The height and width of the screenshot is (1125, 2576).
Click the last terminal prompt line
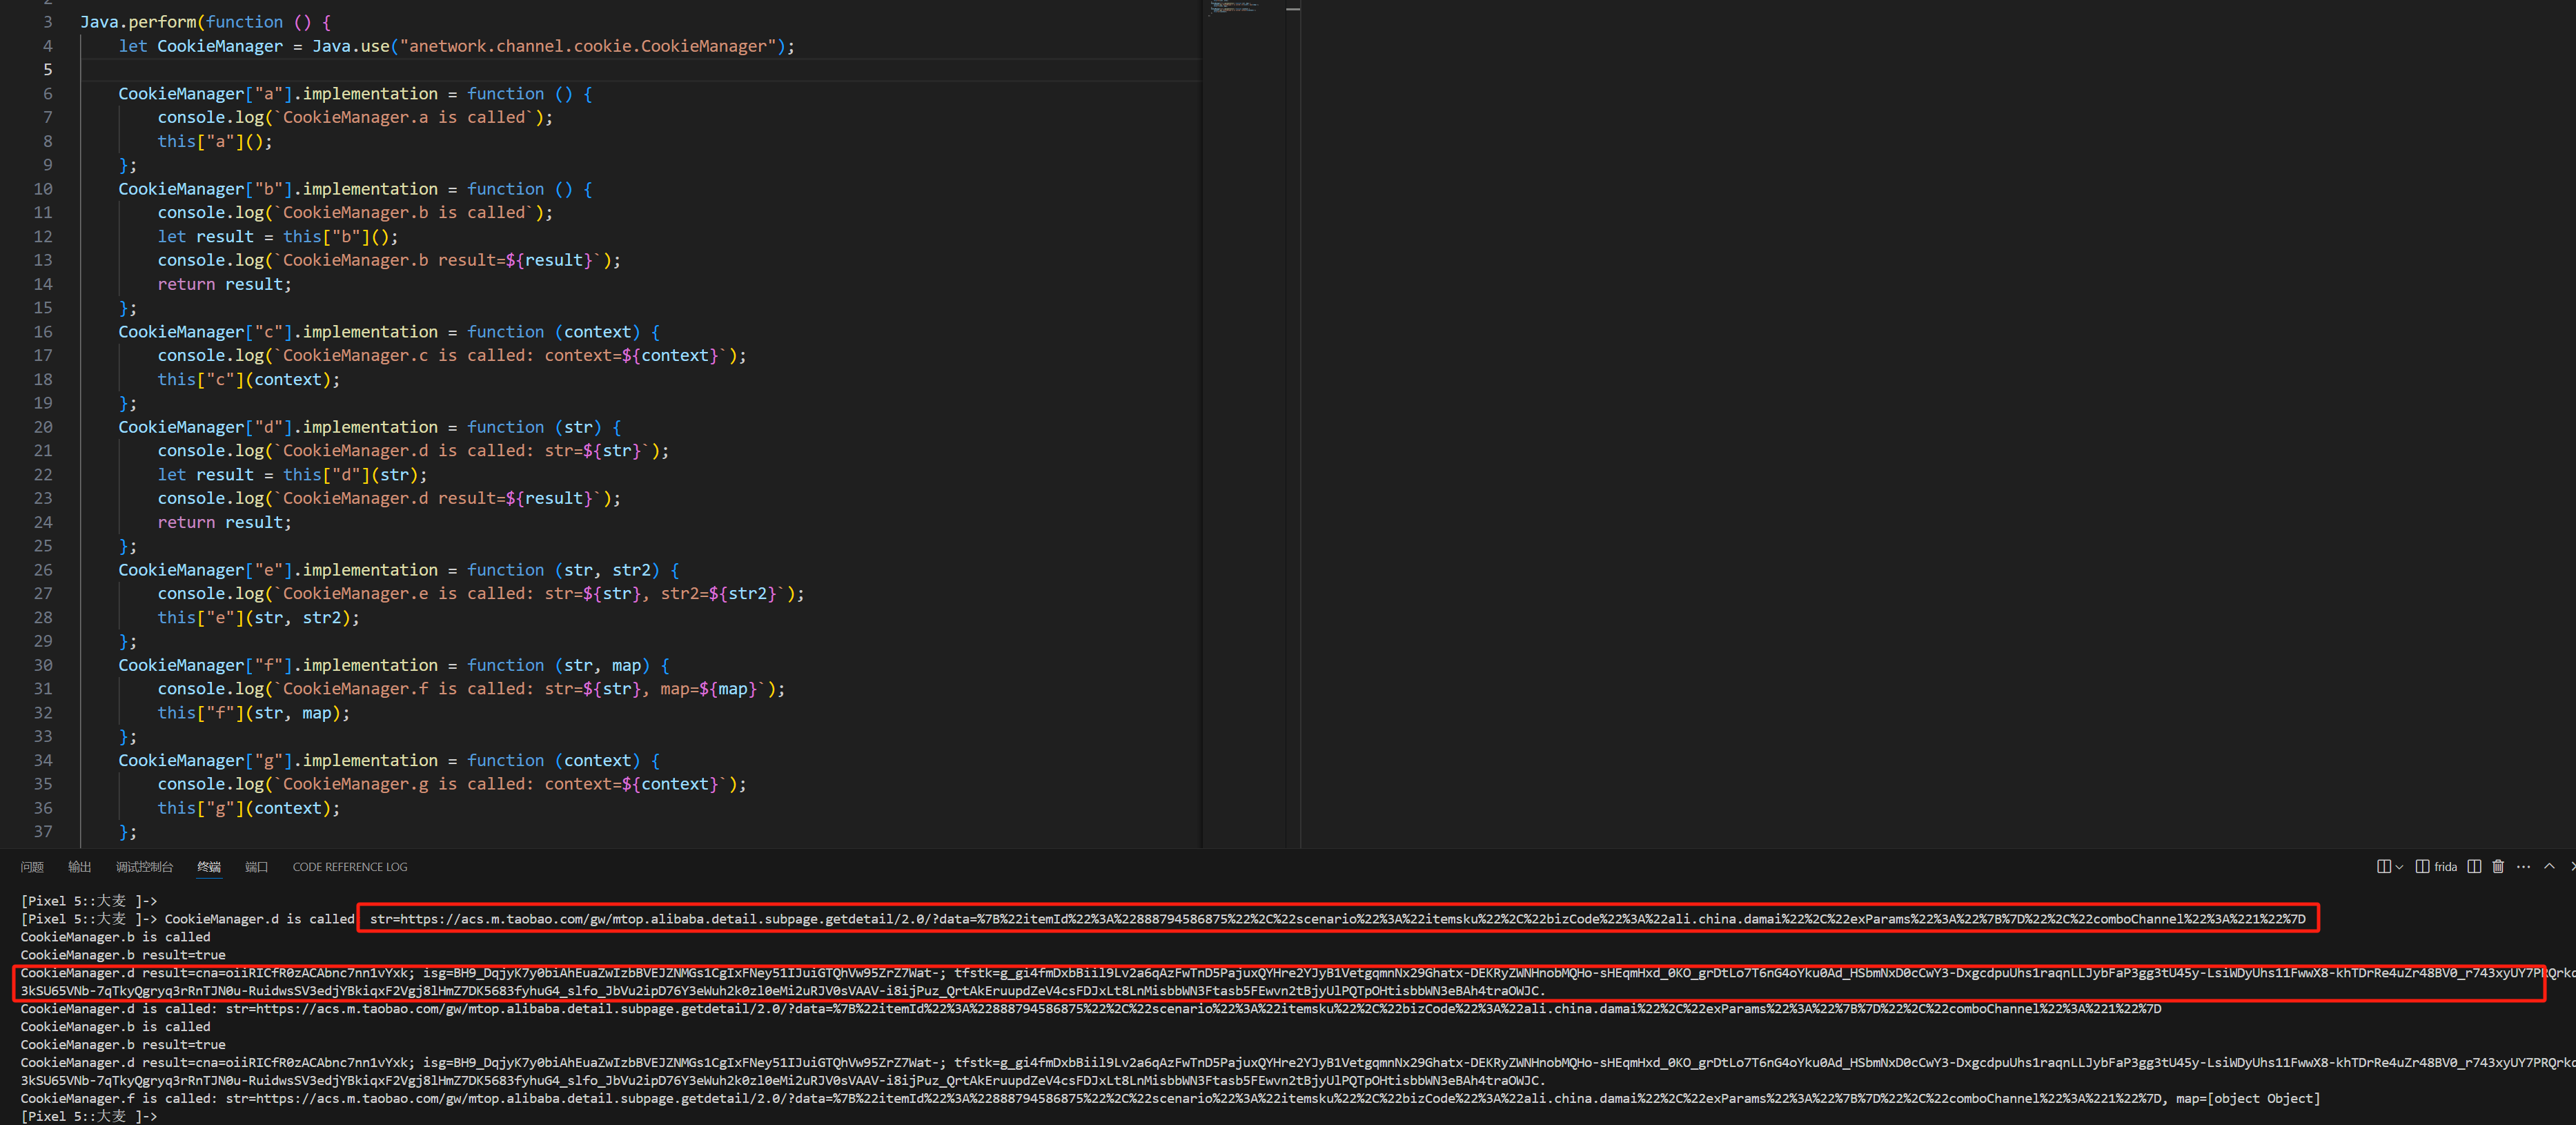(90, 1116)
